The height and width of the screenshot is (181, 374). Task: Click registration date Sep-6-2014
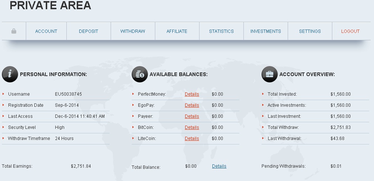(x=67, y=105)
